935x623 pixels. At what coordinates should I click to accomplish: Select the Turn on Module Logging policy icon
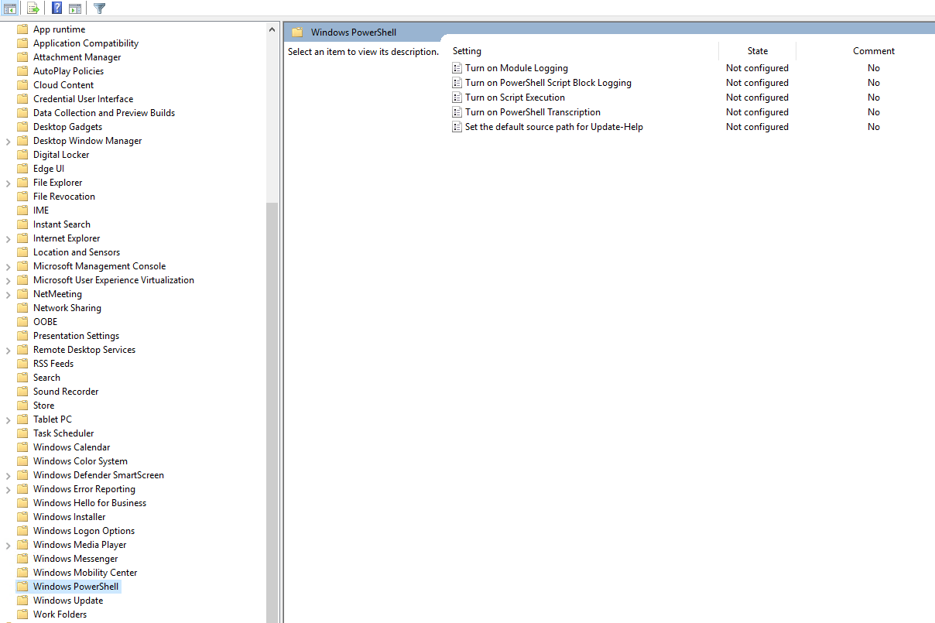457,68
